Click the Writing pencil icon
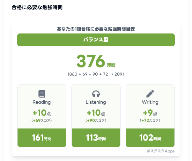 click(150, 94)
